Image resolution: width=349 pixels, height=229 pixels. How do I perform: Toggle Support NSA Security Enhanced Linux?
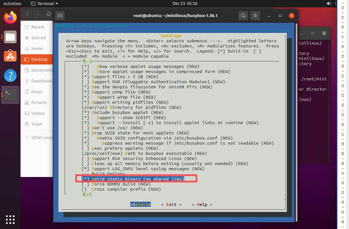pos(139,159)
